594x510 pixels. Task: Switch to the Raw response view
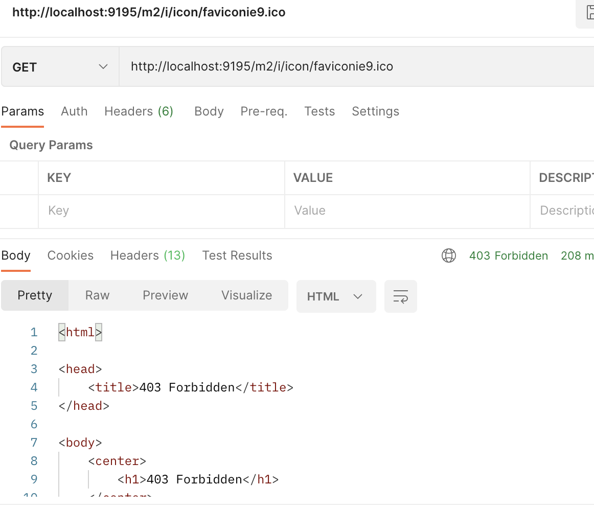[97, 295]
